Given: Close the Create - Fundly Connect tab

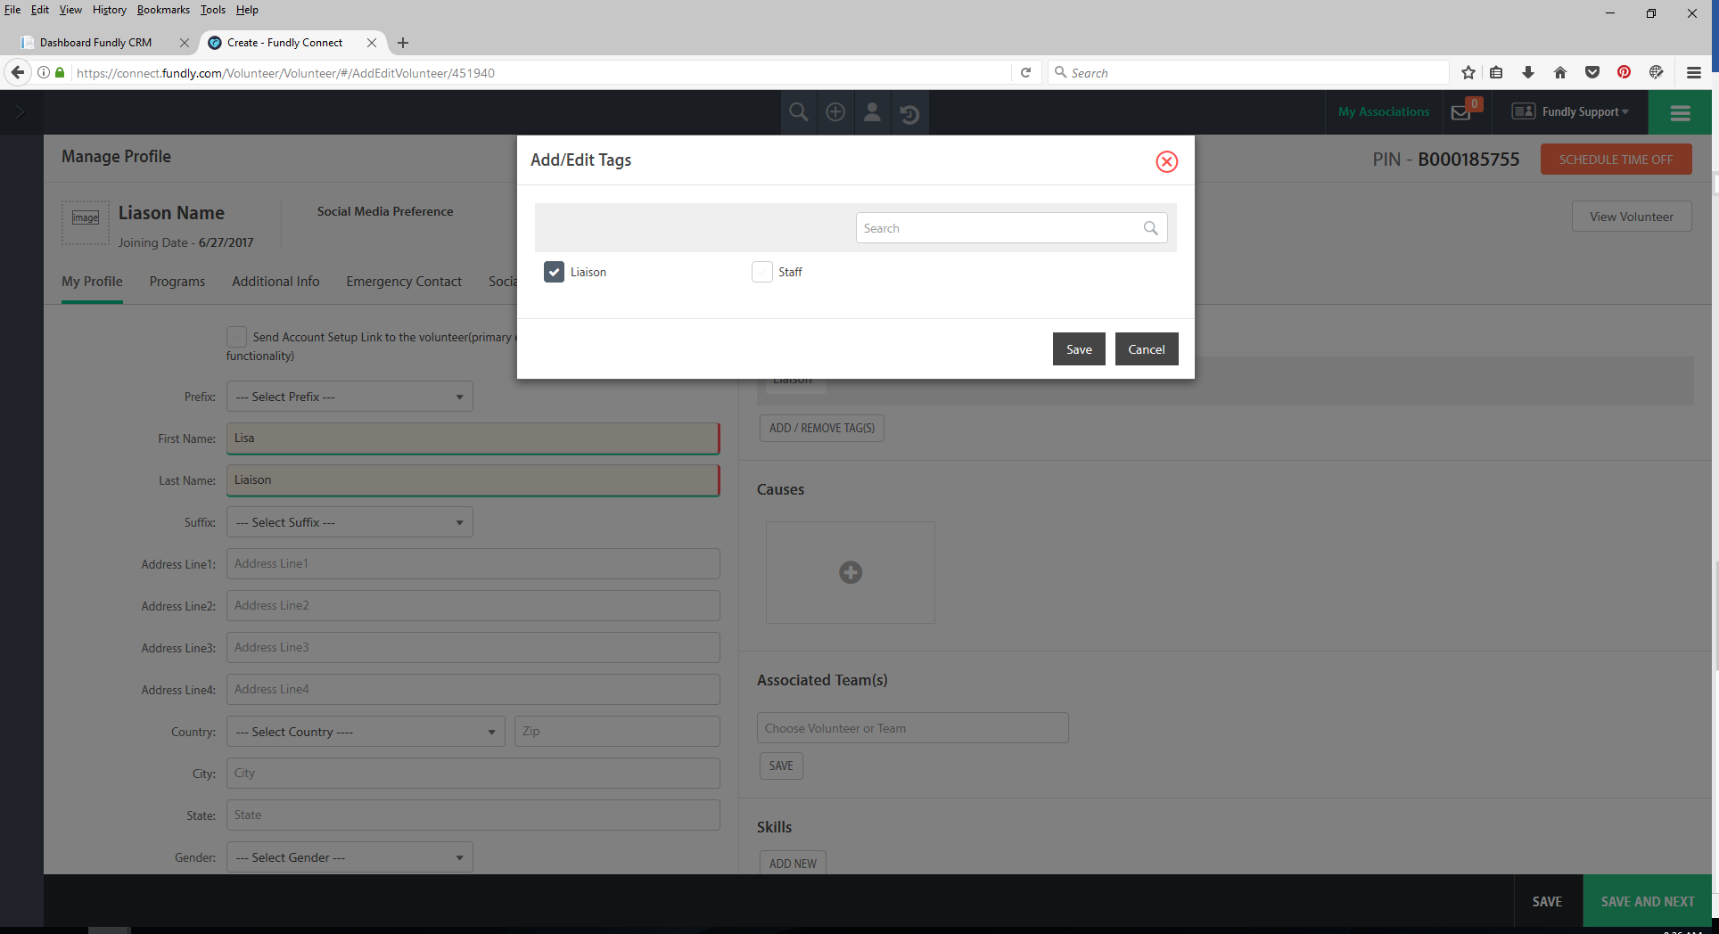Looking at the screenshot, I should coord(372,43).
